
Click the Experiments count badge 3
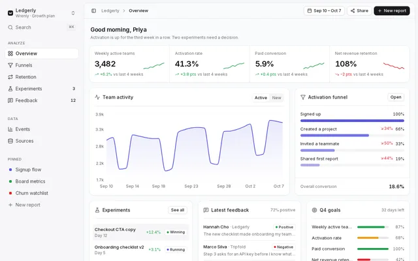(x=74, y=89)
